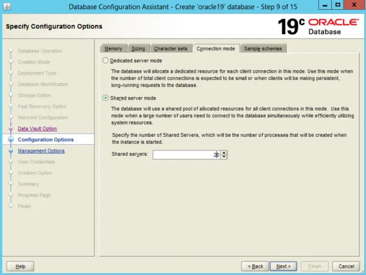Image resolution: width=366 pixels, height=275 pixels.
Task: Click the 'Finish' step text in sidebar
Action: (x=24, y=206)
